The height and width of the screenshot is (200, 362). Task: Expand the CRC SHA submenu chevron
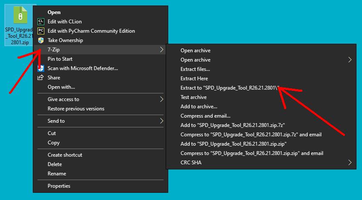350,163
